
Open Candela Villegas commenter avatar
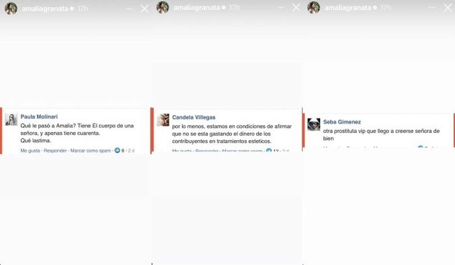coord(163,120)
